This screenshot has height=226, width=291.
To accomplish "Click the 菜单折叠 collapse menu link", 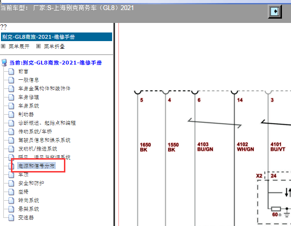I will 54,46.
